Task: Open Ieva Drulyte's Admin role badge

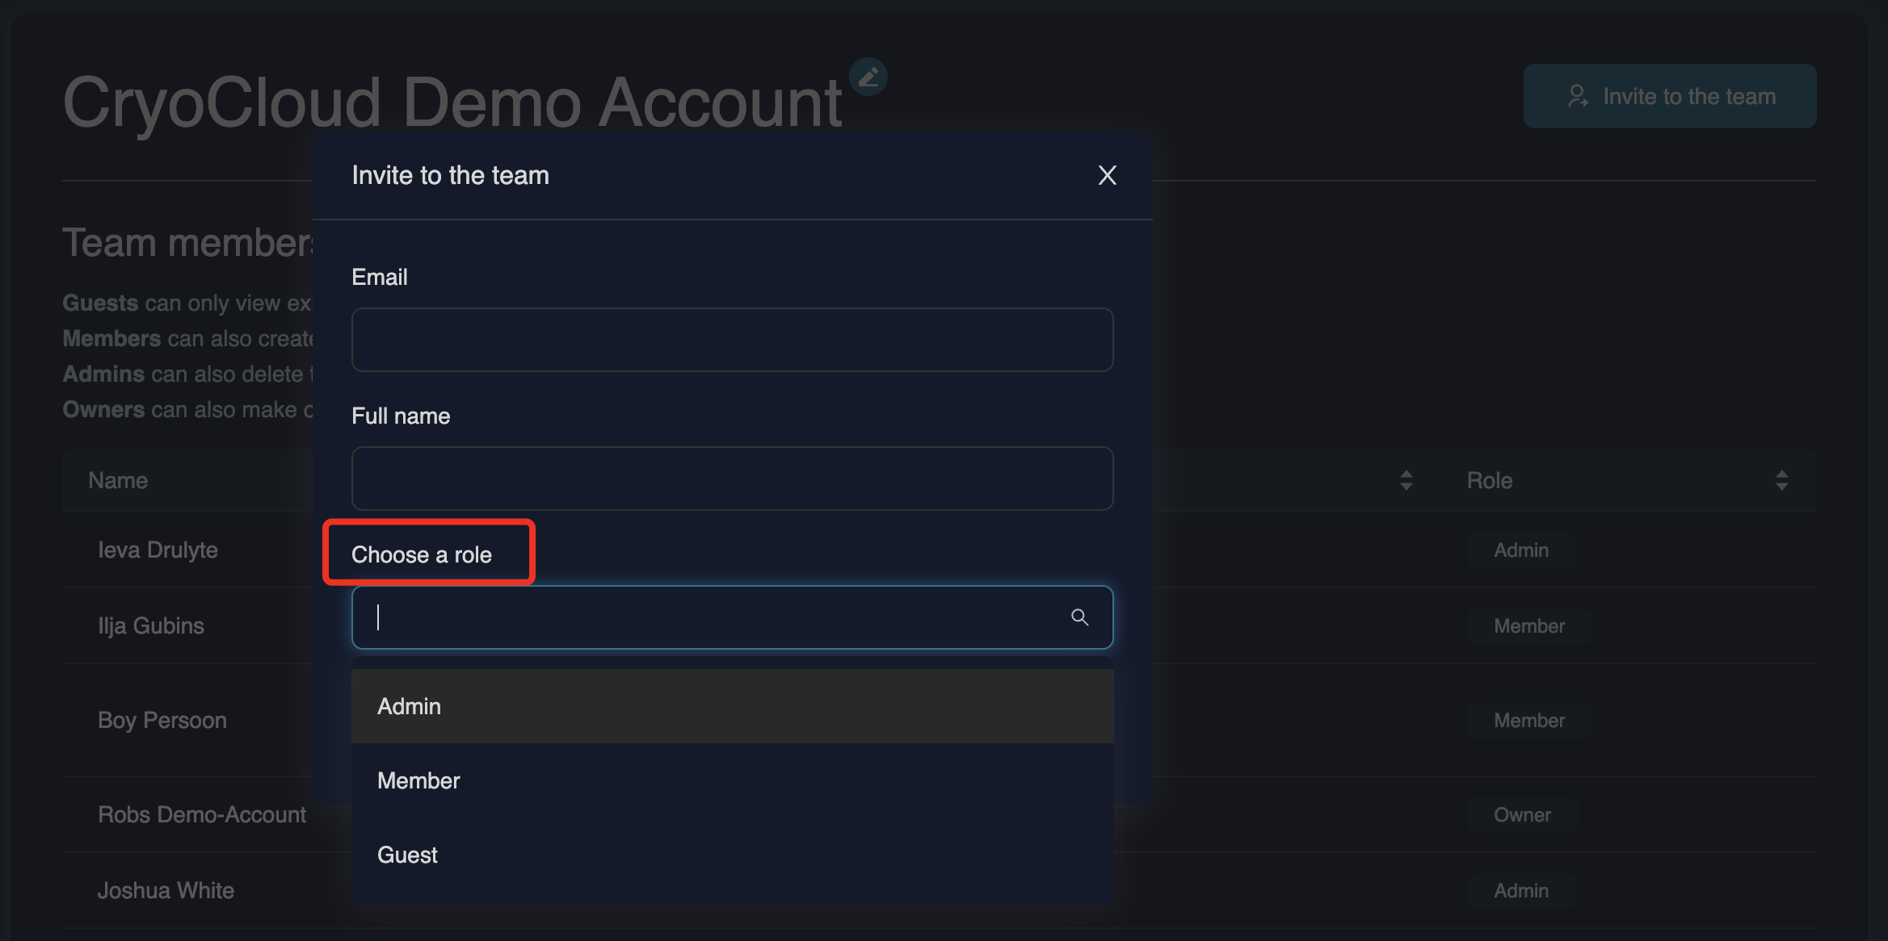Action: [x=1520, y=550]
